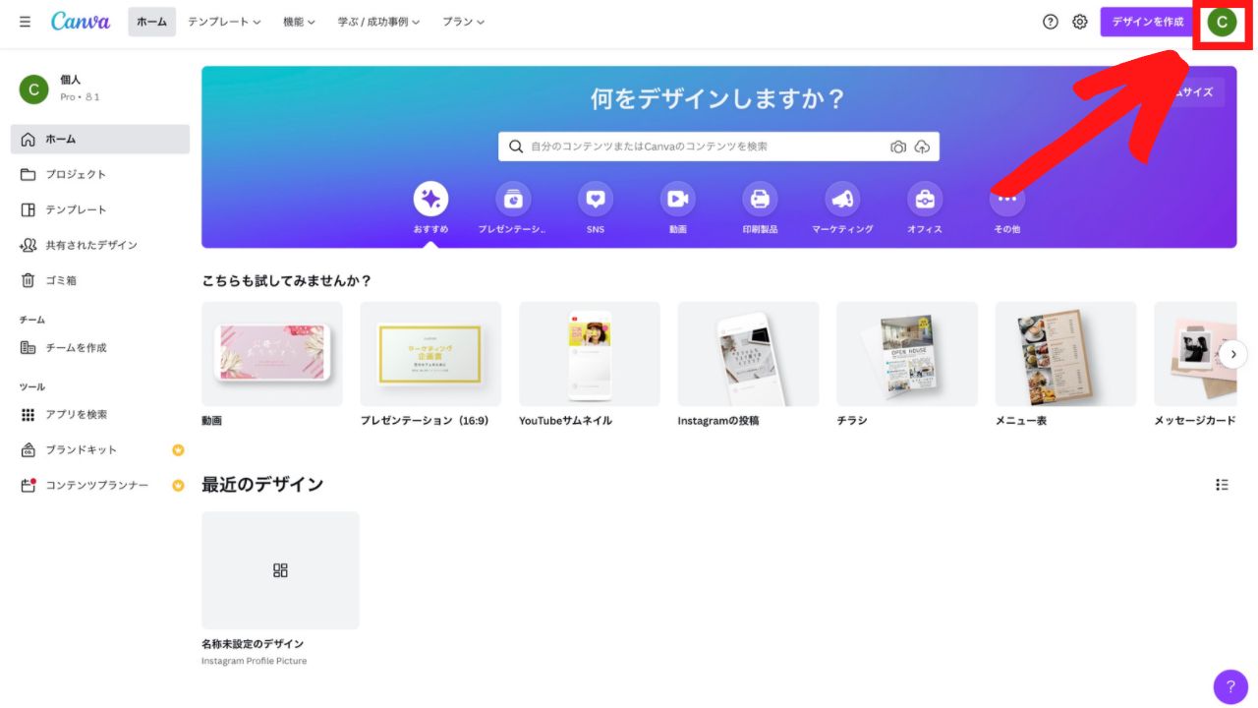The width and height of the screenshot is (1258, 708).
Task: Select the 印刷製品 print category icon
Action: [760, 200]
